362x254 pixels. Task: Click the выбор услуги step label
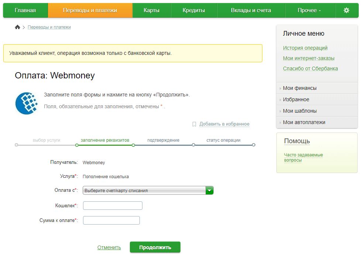click(46, 140)
